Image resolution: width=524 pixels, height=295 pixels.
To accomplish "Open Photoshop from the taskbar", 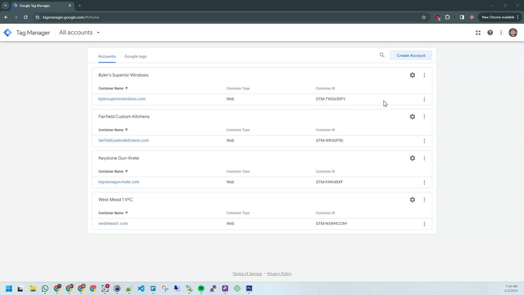I will click(249, 288).
